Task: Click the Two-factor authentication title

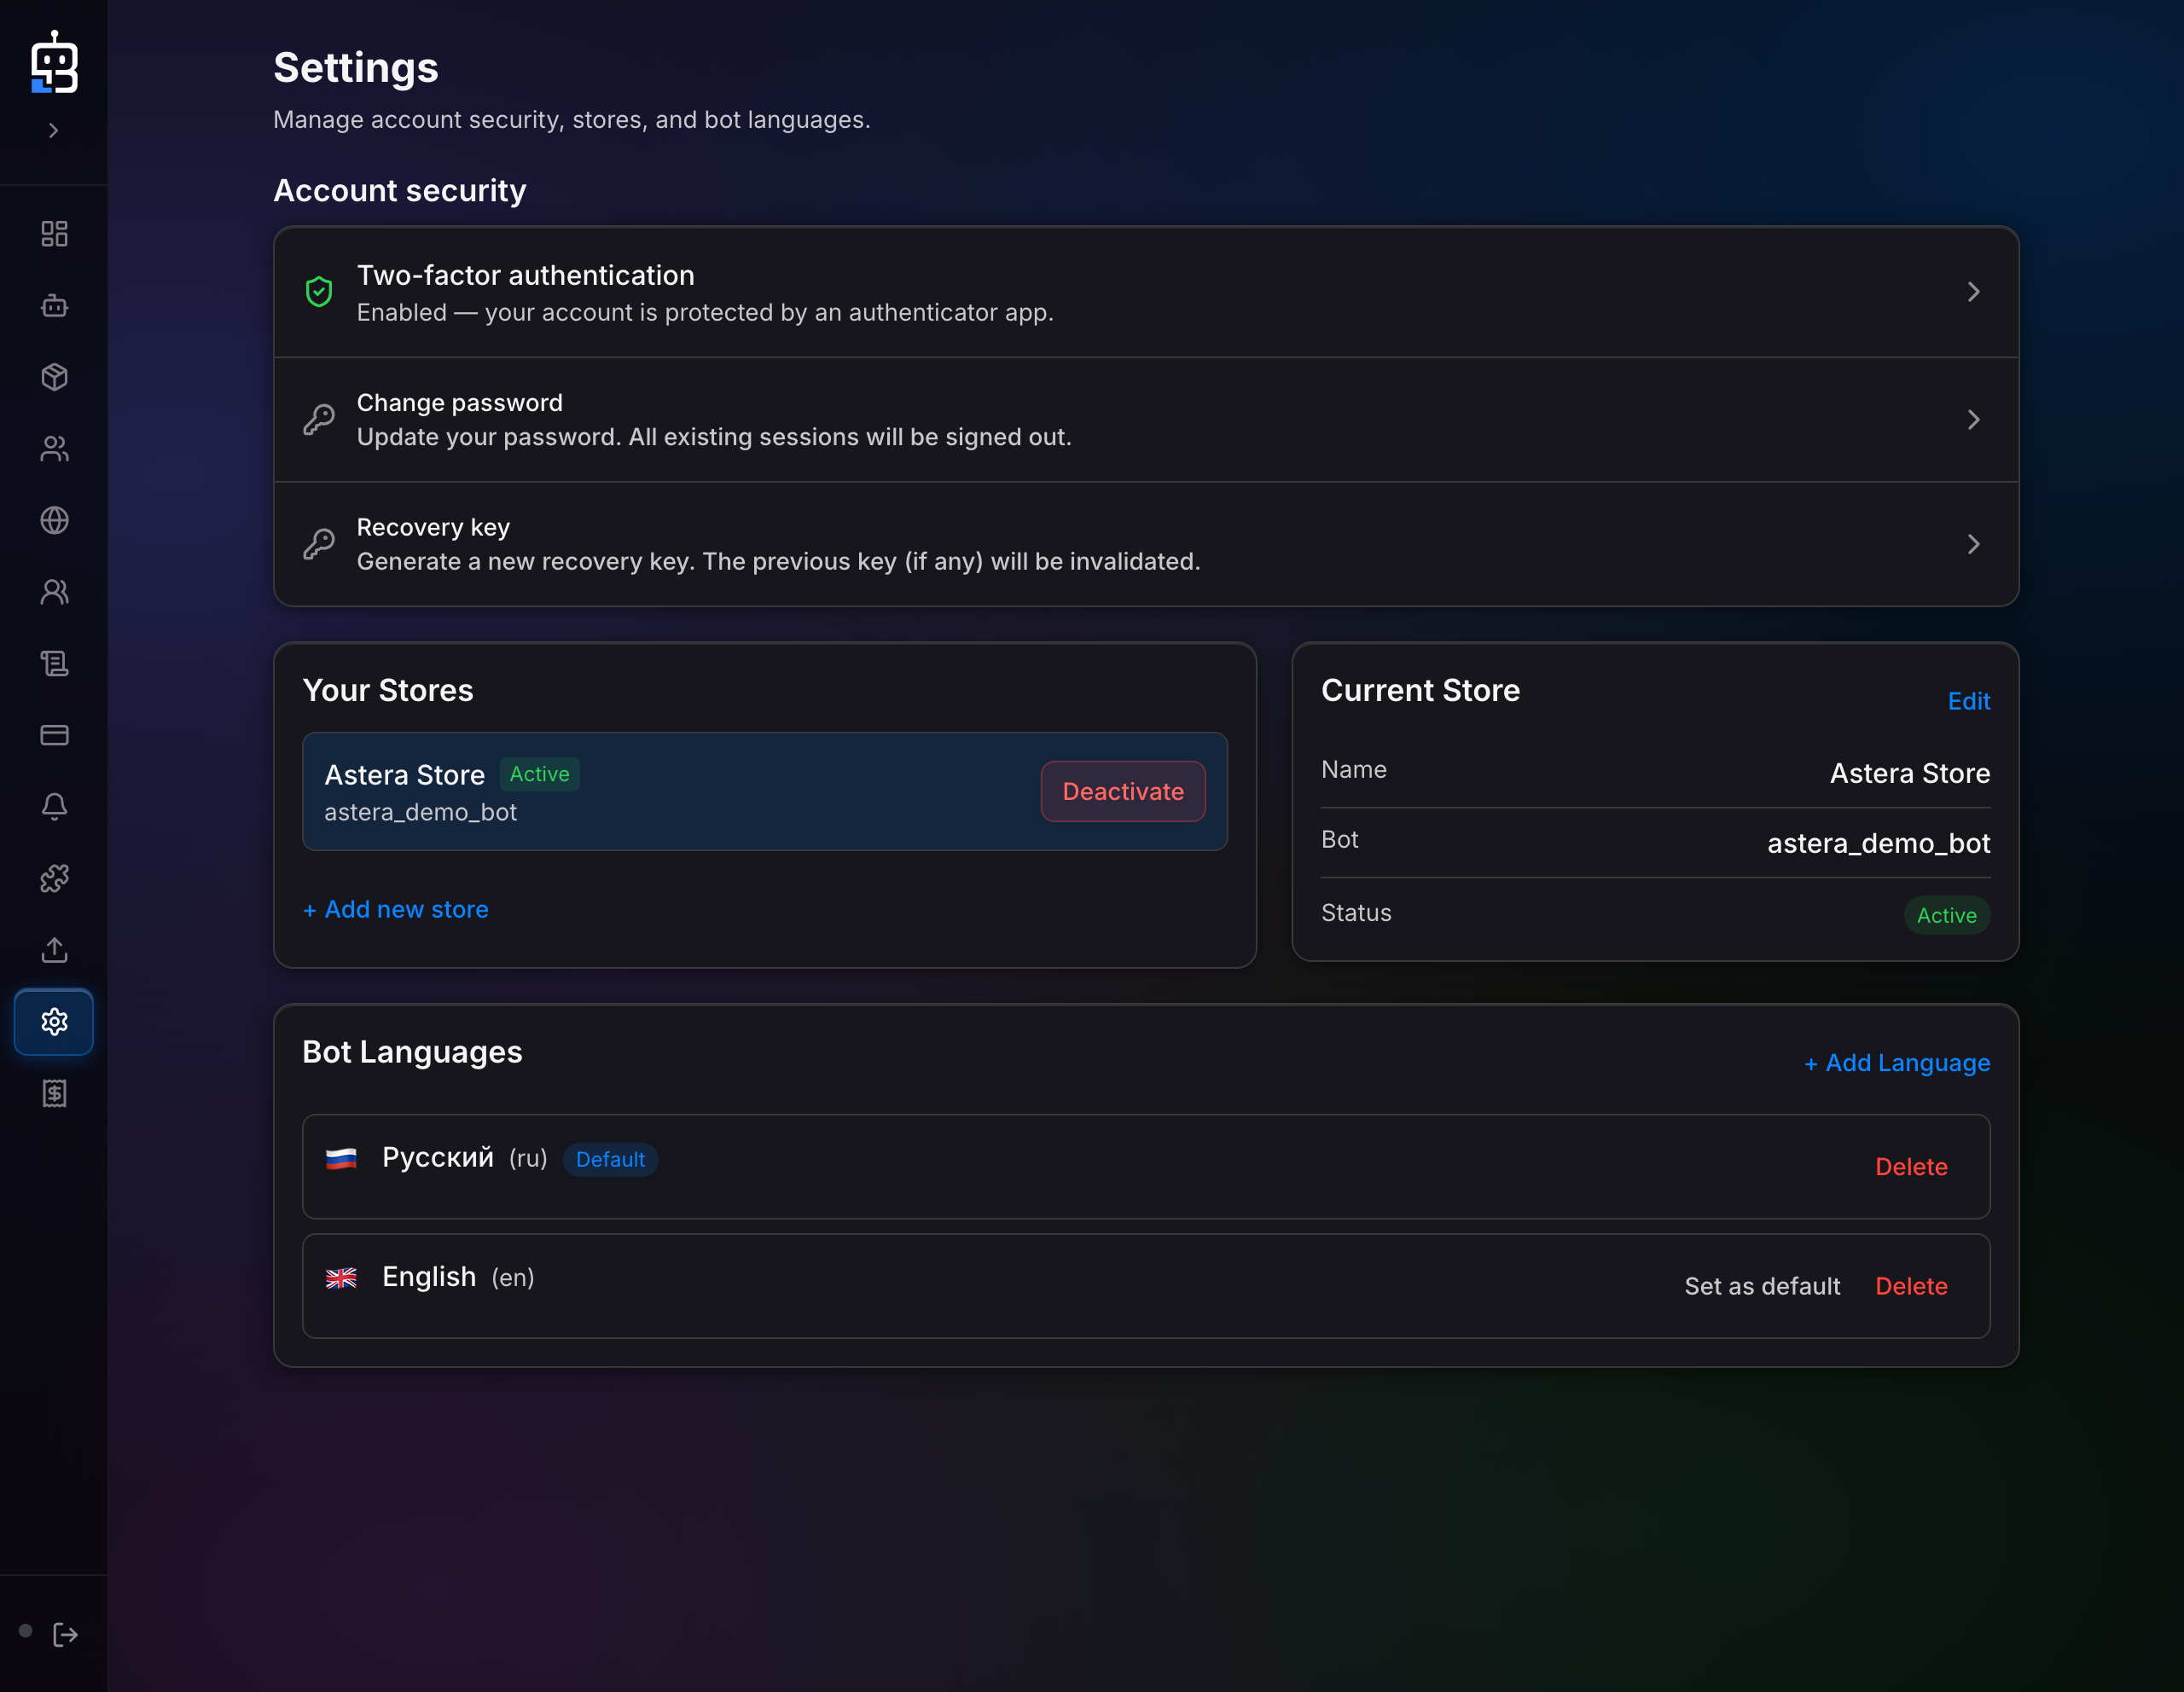Action: (x=525, y=275)
